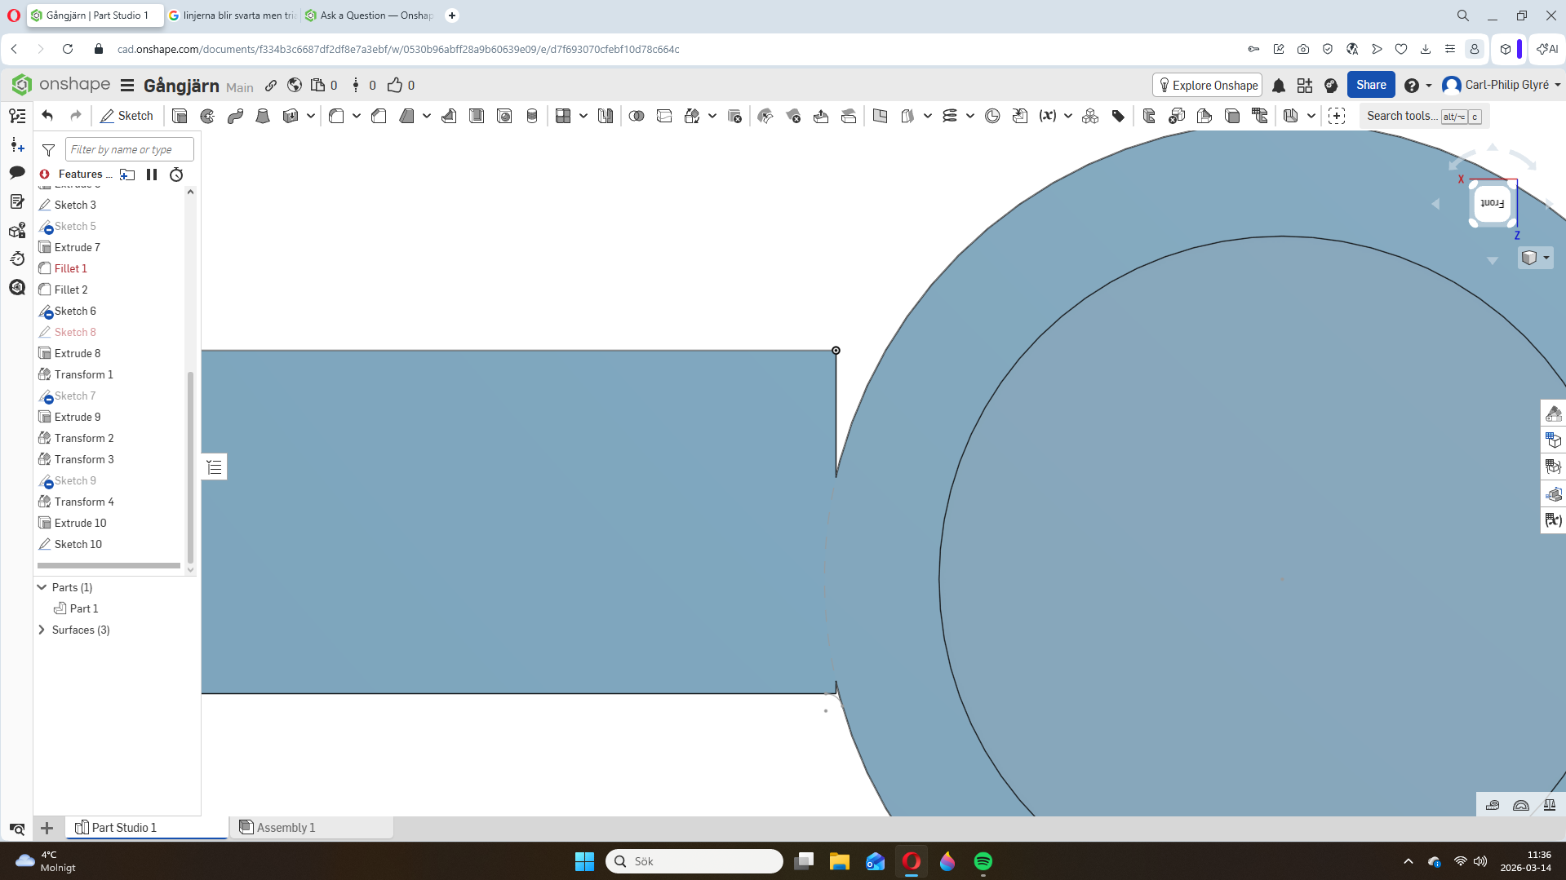Click the Redo arrow
Viewport: 1566px width, 880px height.
click(x=76, y=116)
